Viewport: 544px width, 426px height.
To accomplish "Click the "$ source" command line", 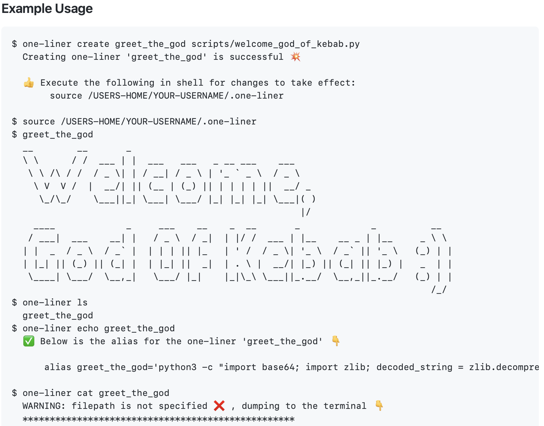I will (x=139, y=122).
